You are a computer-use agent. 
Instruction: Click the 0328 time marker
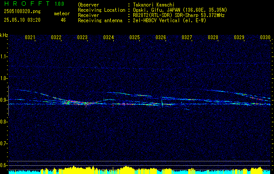point(213,37)
